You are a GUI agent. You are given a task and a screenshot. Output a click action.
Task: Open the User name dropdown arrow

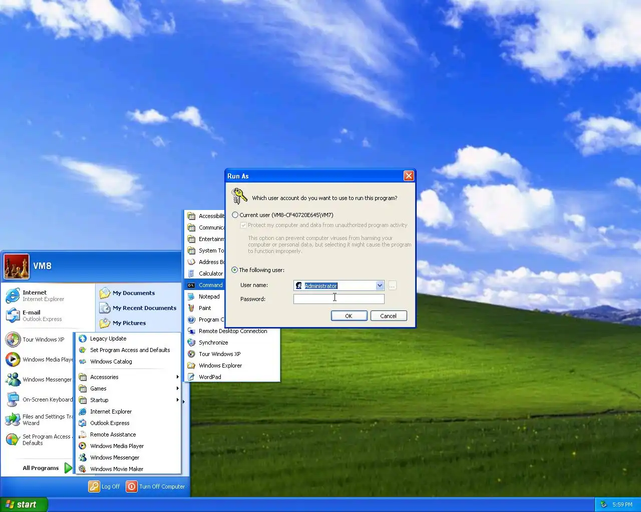click(380, 285)
